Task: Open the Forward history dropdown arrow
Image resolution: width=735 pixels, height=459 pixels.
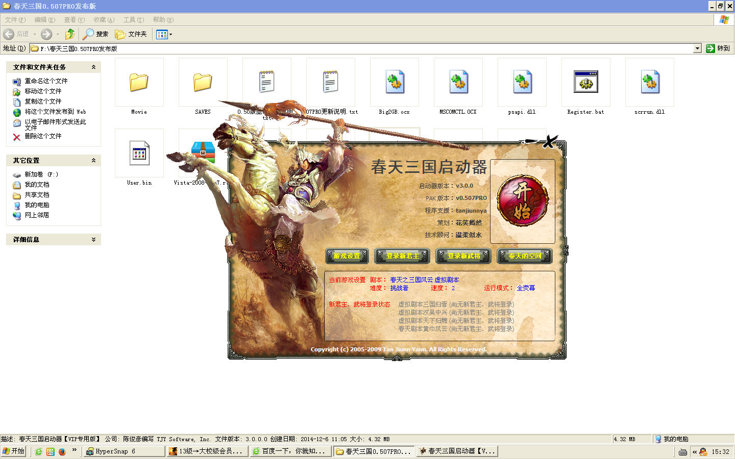Action: [x=58, y=34]
